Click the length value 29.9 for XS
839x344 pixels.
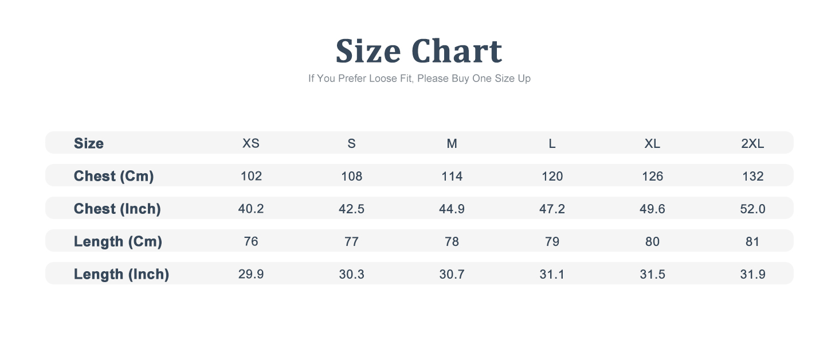[x=251, y=274]
